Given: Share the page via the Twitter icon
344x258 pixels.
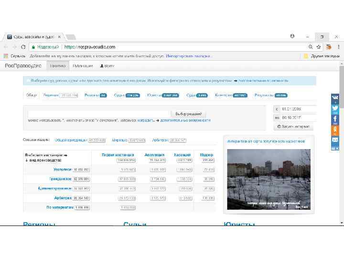Looking at the screenshot, I should pos(335,108).
